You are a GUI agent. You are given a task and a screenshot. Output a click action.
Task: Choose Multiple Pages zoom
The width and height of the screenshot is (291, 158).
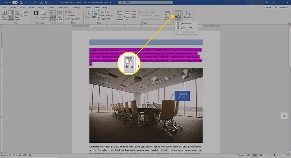(x=105, y=15)
